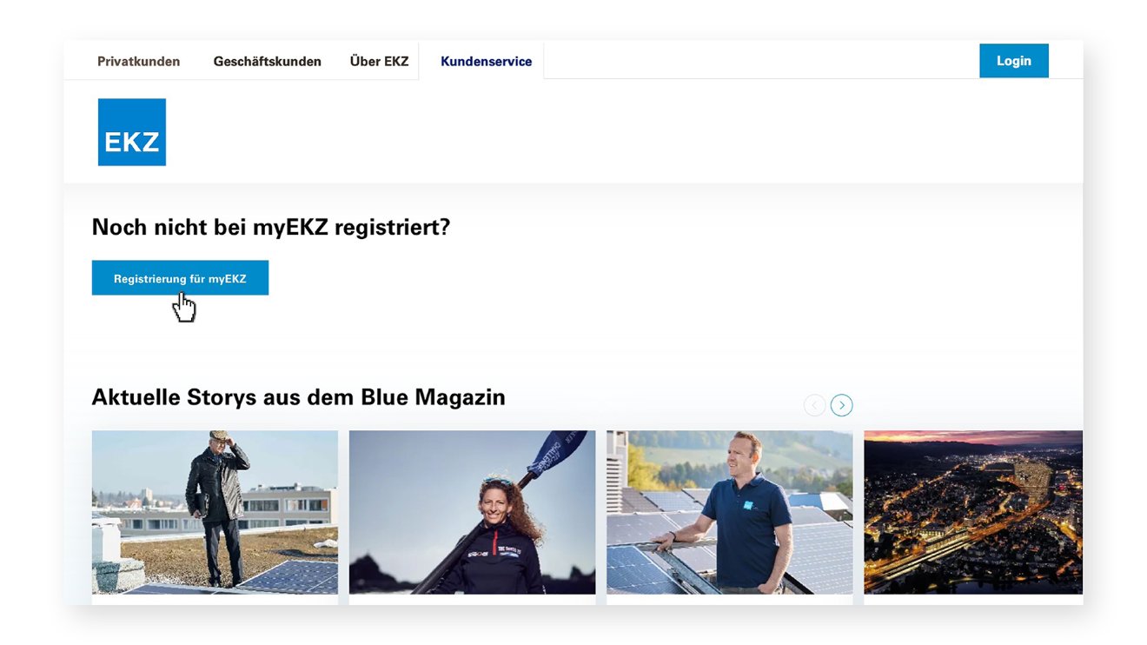The width and height of the screenshot is (1147, 645).
Task: Click the Aktuelle Storys heading
Action: coord(299,397)
